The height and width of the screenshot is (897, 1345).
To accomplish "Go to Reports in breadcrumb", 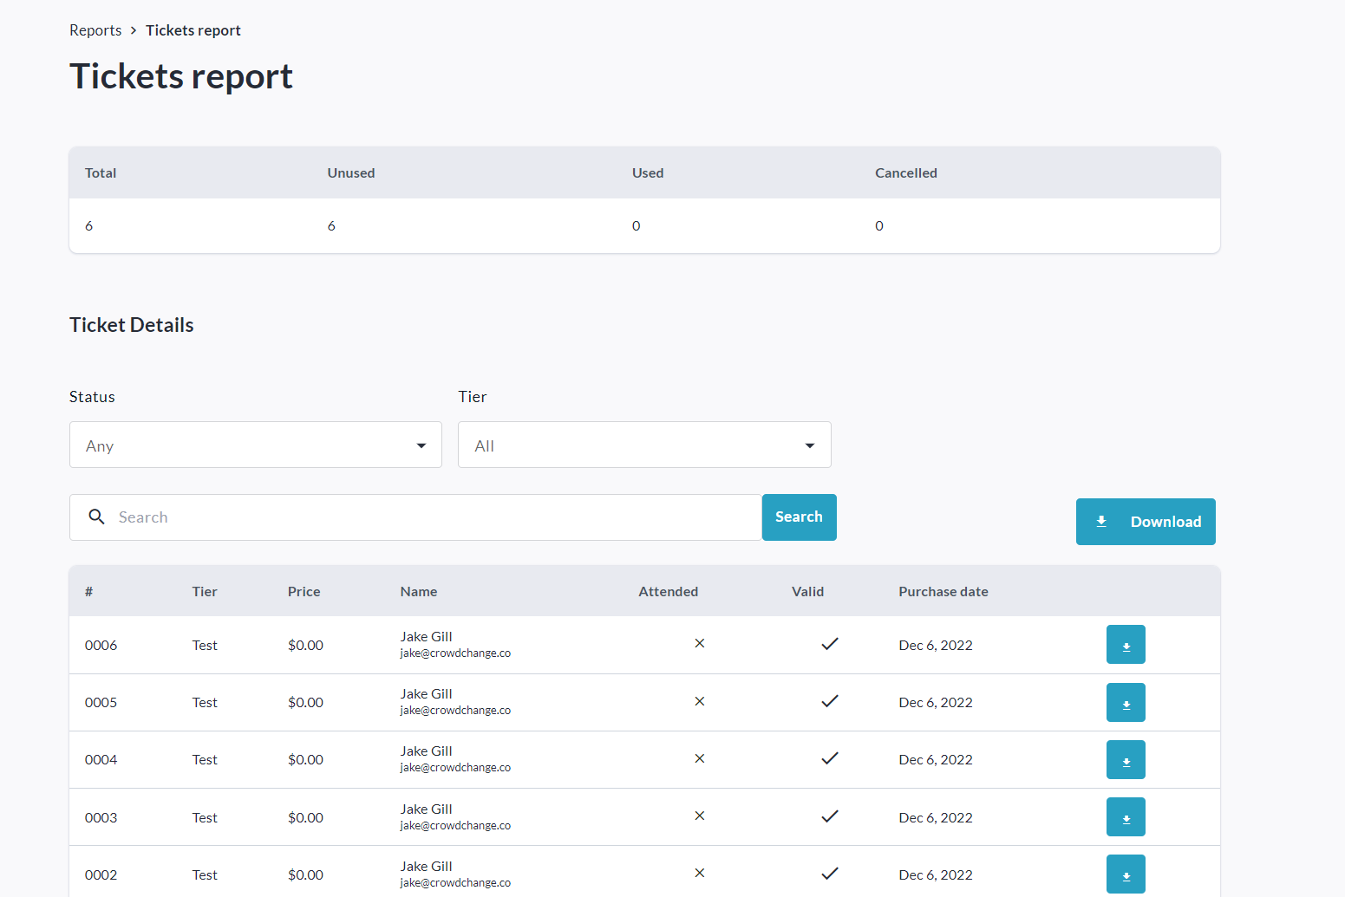I will pos(95,30).
